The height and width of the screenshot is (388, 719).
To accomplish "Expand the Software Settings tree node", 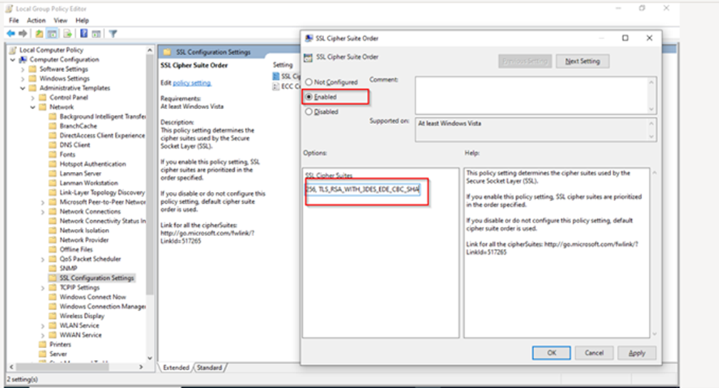I will pos(23,69).
